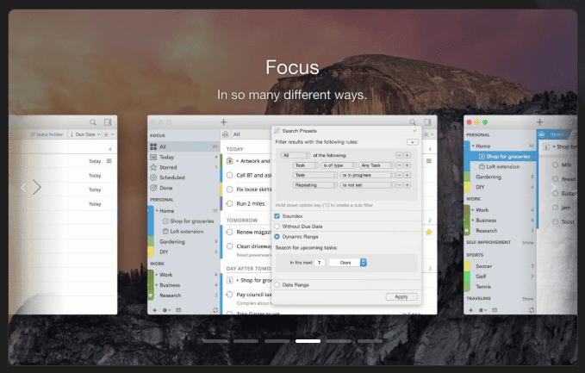Click the gold star on the Renew magazine task

pyautogui.click(x=429, y=232)
